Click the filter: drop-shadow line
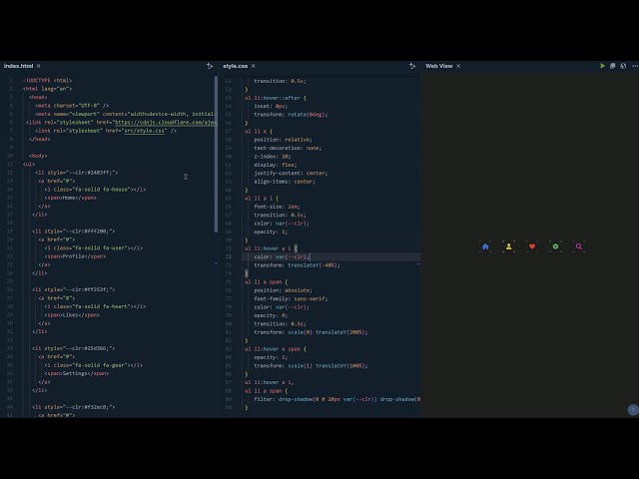The width and height of the screenshot is (639, 479). [337, 399]
